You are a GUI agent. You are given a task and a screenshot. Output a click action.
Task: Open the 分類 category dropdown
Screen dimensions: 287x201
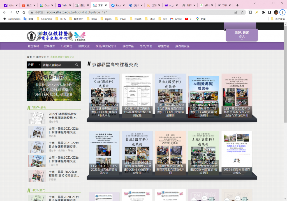(34, 65)
